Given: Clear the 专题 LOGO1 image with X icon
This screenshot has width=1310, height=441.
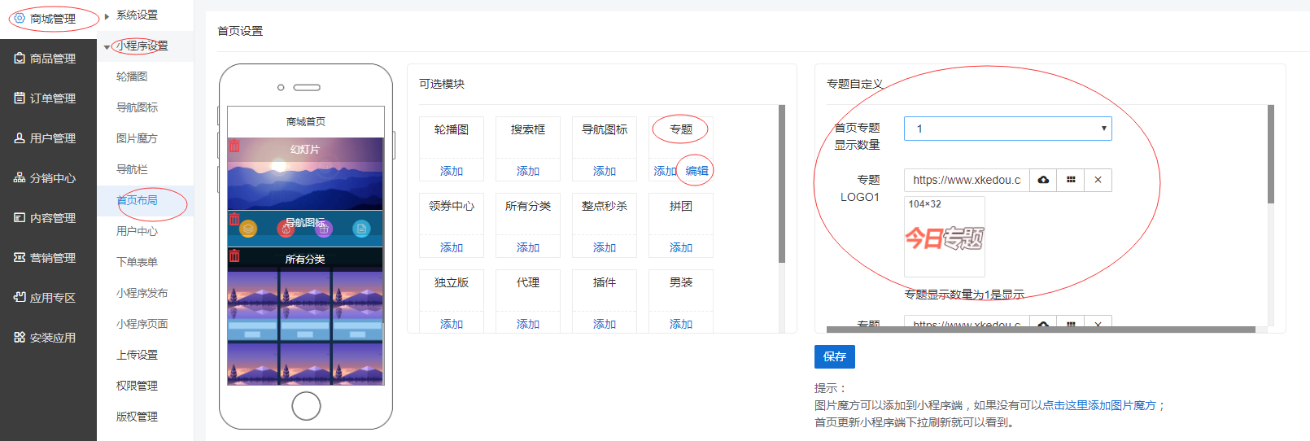Looking at the screenshot, I should [1098, 180].
